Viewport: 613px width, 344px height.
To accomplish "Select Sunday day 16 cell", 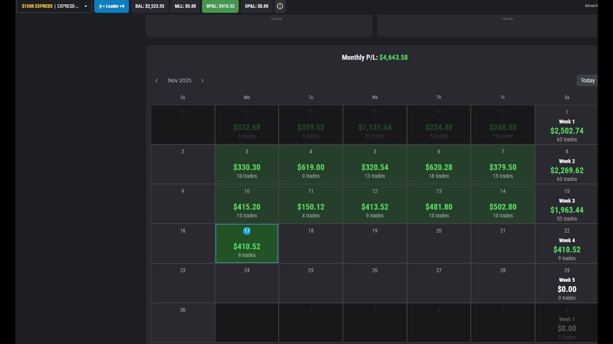I will pyautogui.click(x=183, y=244).
